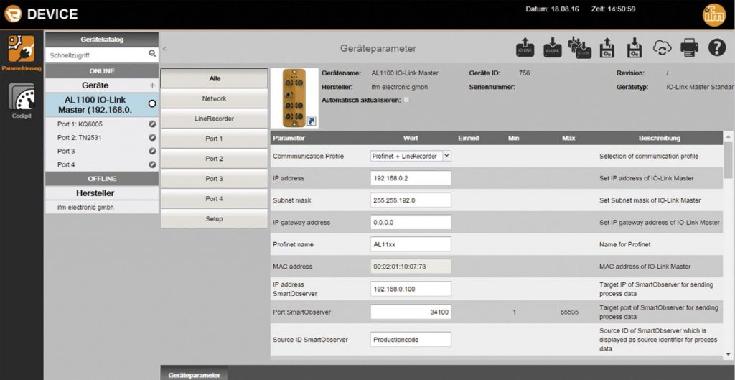Click the Max value 65535
This screenshot has width=735, height=380.
pyautogui.click(x=569, y=312)
